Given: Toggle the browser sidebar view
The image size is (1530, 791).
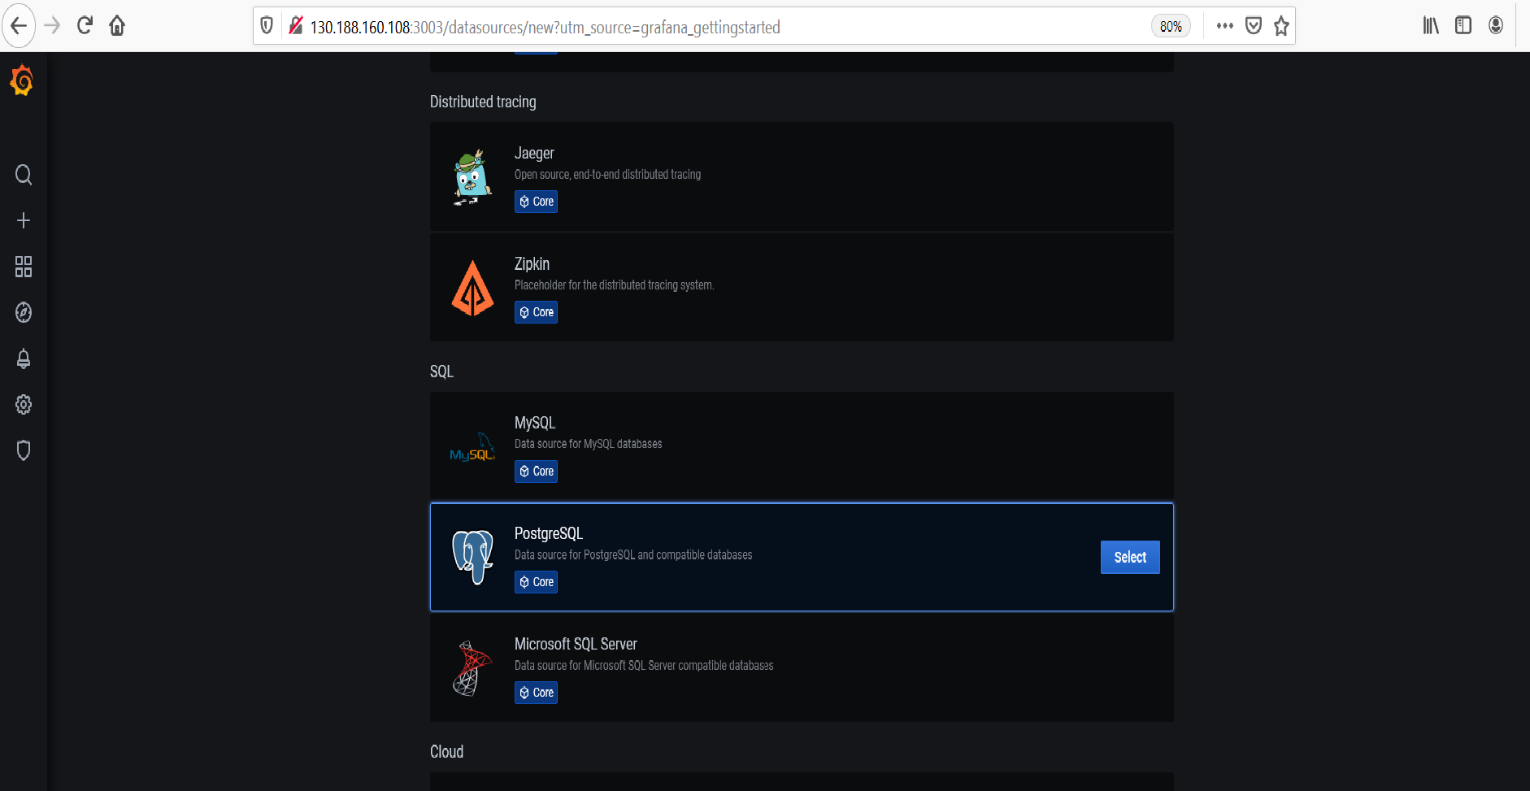Looking at the screenshot, I should pos(1463,26).
